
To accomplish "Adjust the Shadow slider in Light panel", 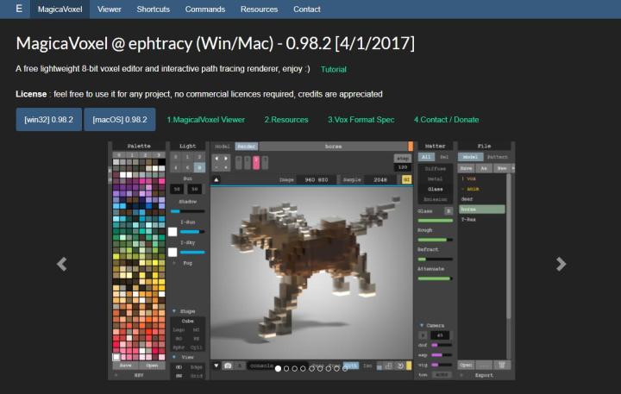I will click(x=188, y=211).
